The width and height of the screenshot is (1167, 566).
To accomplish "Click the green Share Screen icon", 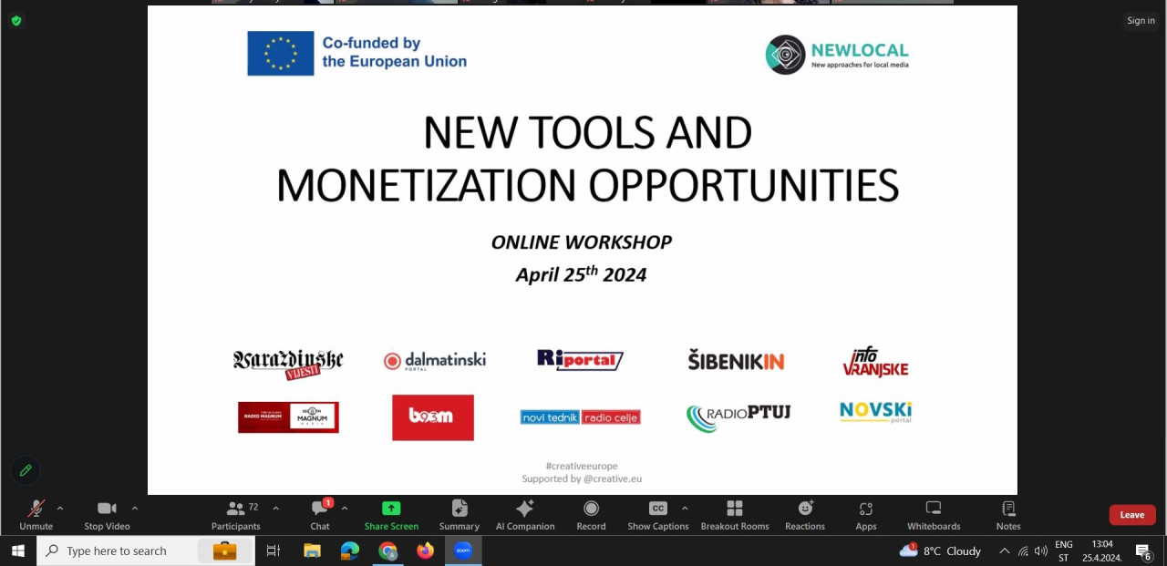I will [391, 509].
